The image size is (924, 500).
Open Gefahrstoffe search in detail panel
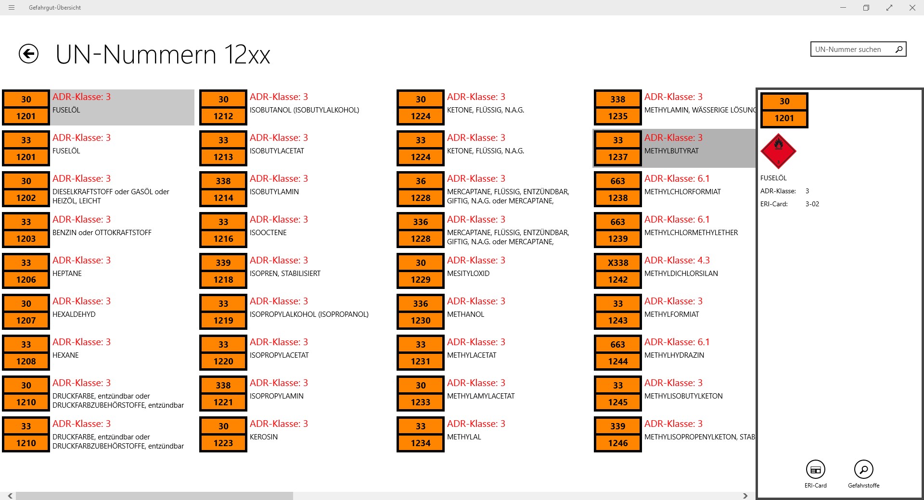pyautogui.click(x=864, y=470)
